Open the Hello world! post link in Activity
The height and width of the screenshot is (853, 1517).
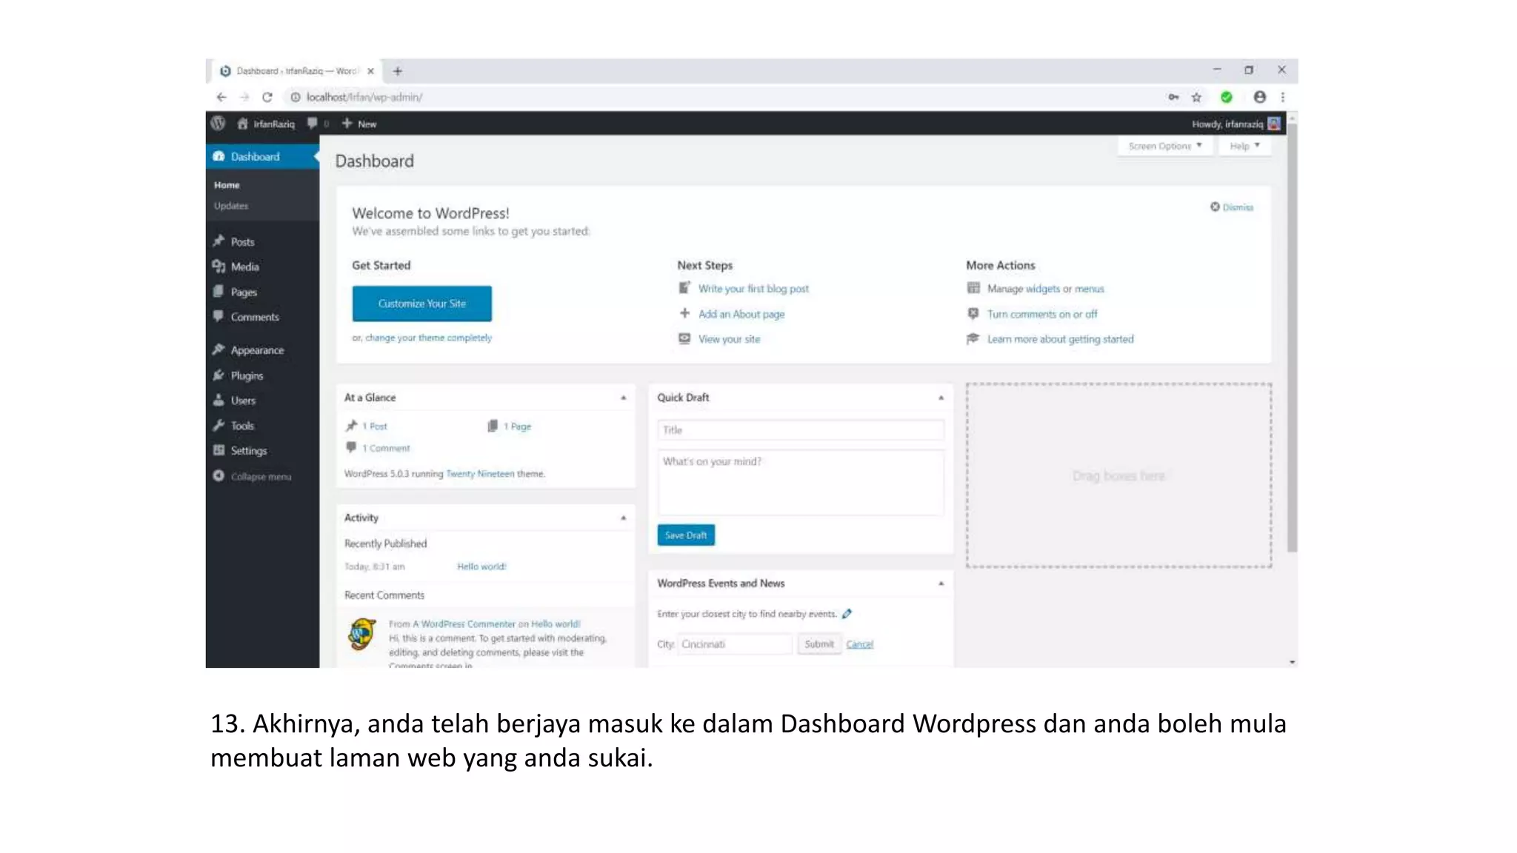[481, 566]
